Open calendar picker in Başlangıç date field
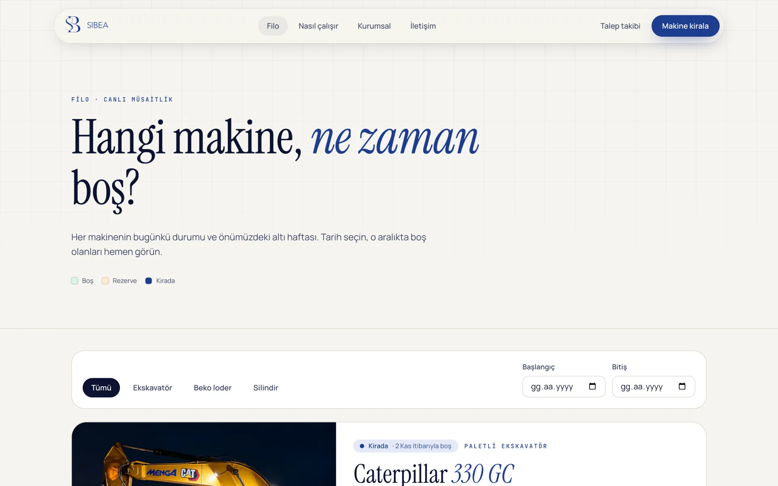Image resolution: width=778 pixels, height=486 pixels. (x=592, y=386)
